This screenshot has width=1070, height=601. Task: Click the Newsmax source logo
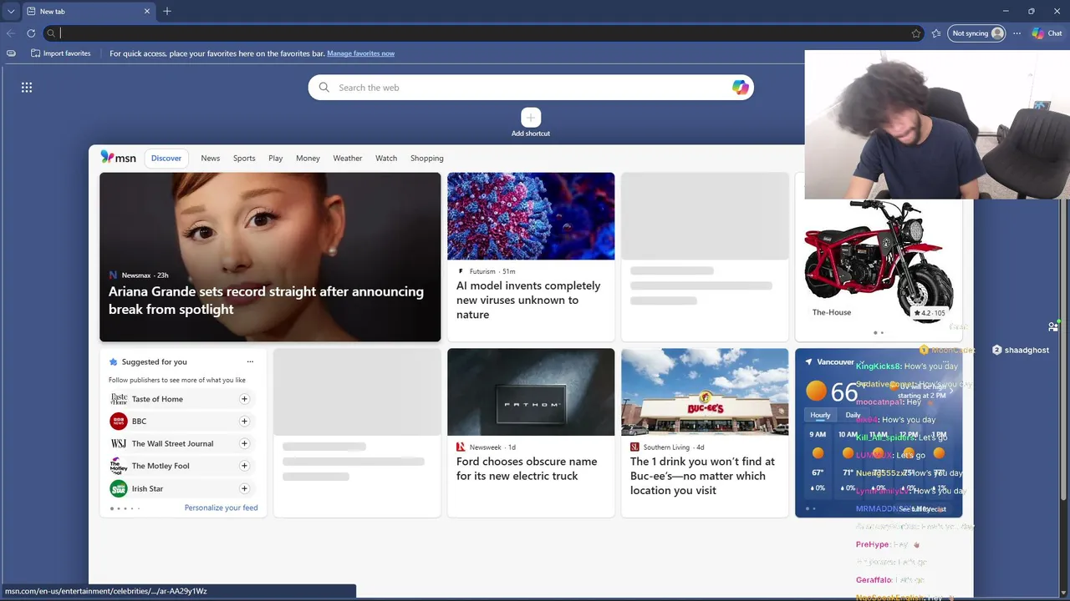click(113, 275)
